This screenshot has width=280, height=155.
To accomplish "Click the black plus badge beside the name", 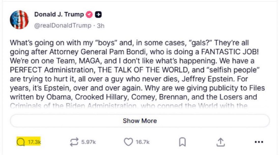I will tap(98, 15).
